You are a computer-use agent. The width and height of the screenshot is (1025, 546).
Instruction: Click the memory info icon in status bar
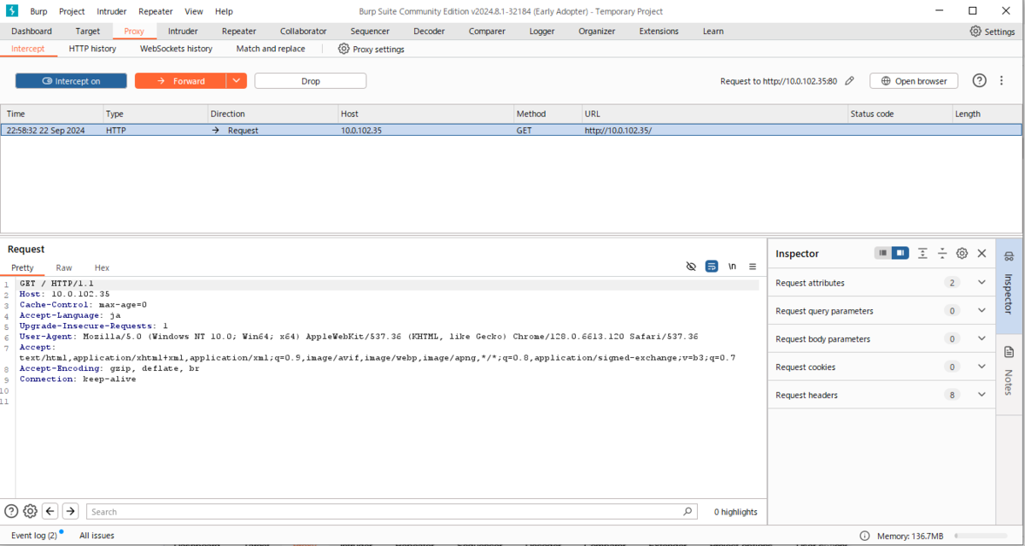point(864,536)
